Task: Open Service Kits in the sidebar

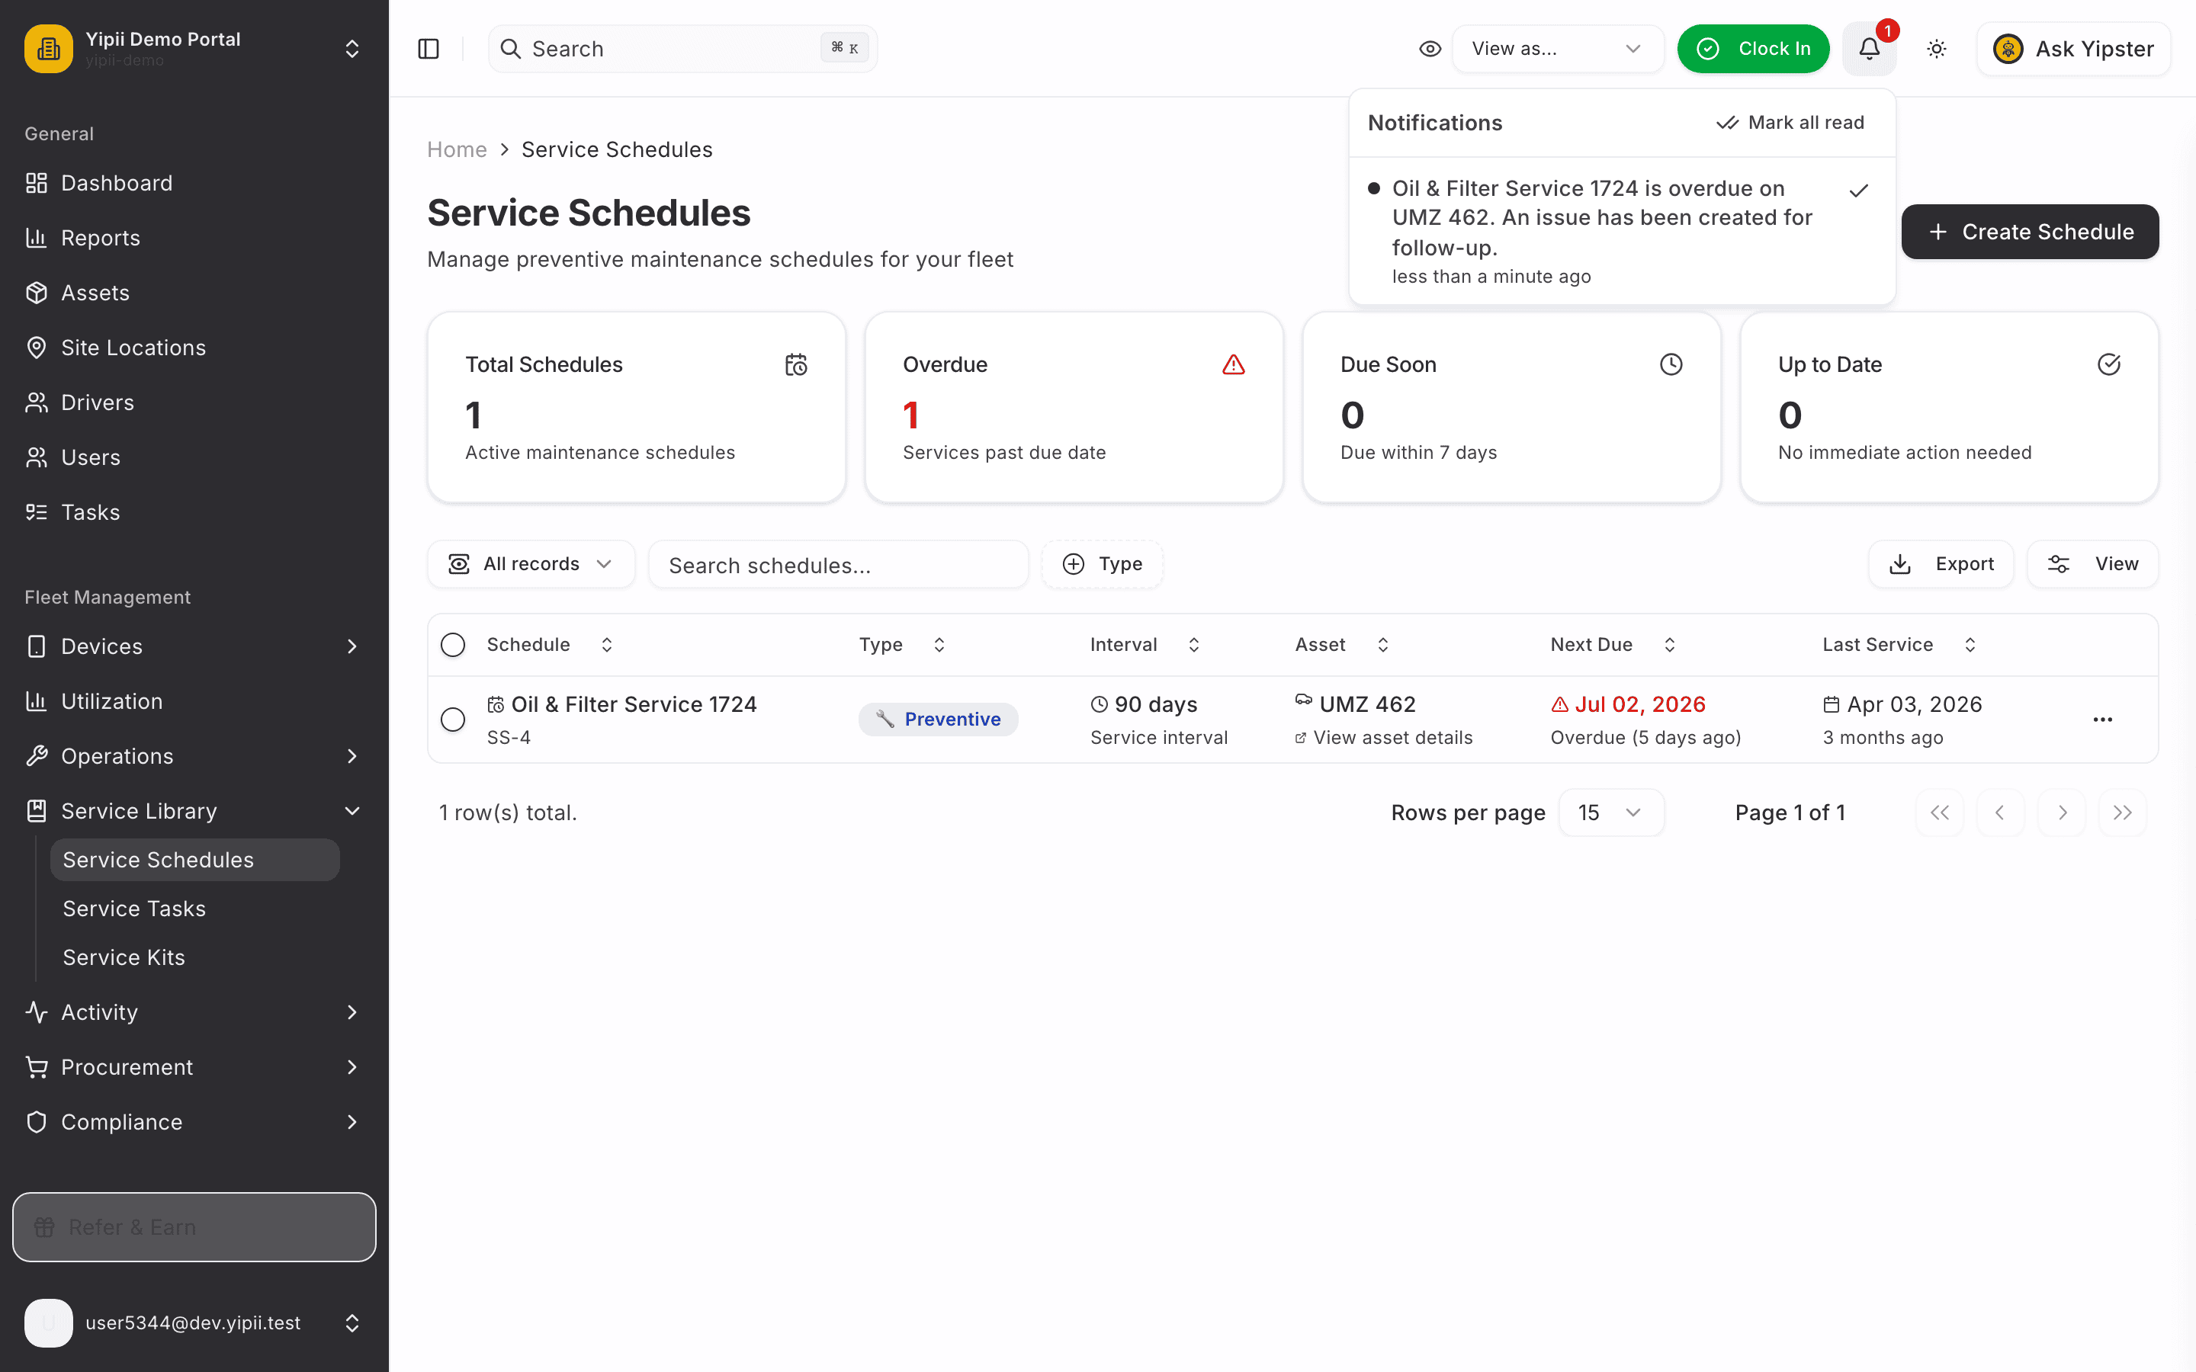Action: [x=124, y=958]
